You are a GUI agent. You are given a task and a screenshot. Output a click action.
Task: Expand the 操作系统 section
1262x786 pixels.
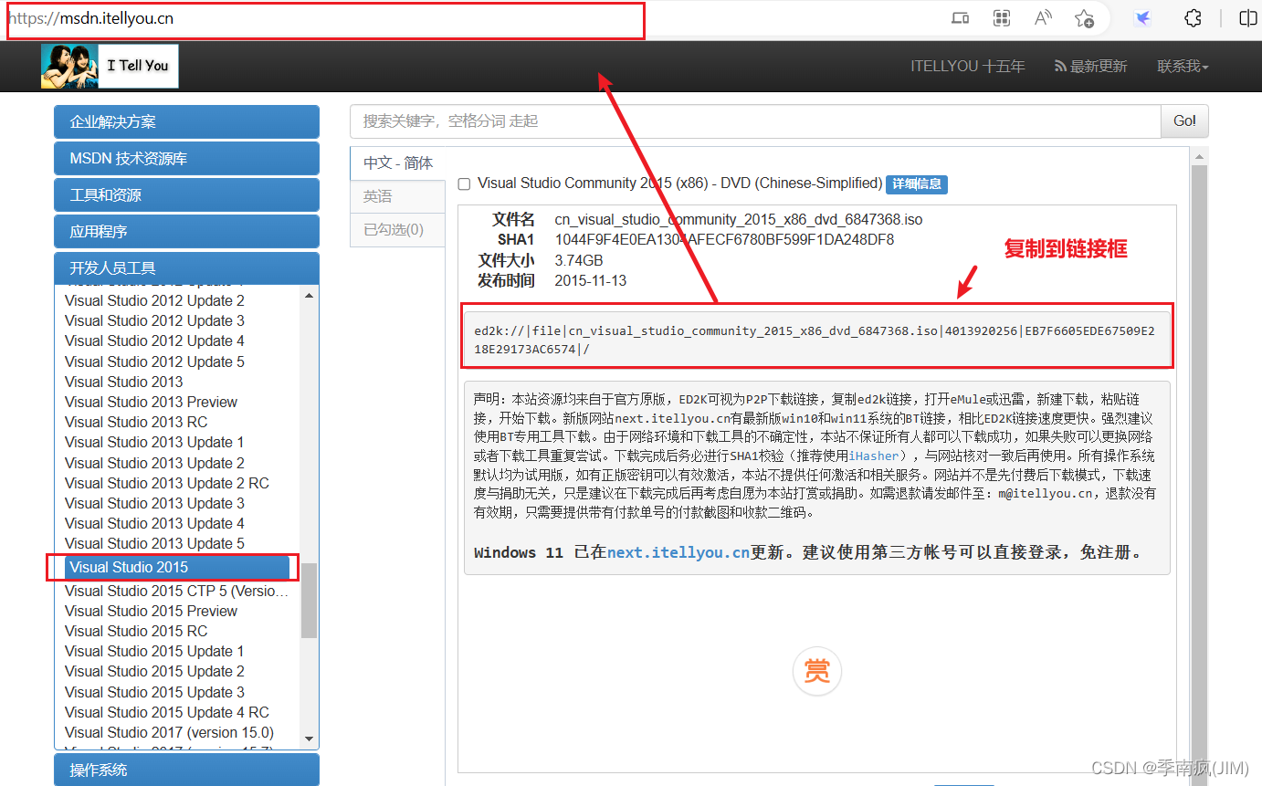tap(187, 770)
